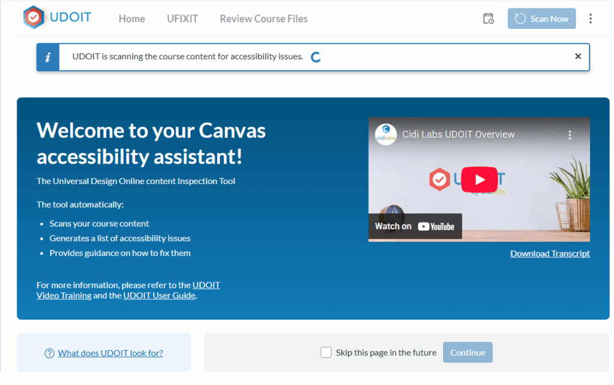614x385 pixels.
Task: Open the three-dot options menu in header
Action: click(591, 19)
